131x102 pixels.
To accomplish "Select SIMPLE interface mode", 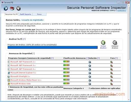I will (112, 10).
